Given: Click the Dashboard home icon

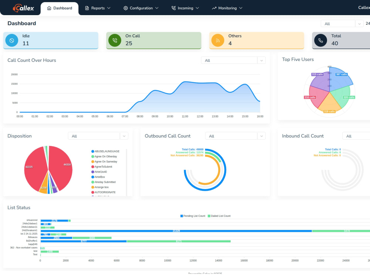Looking at the screenshot, I should (49, 8).
